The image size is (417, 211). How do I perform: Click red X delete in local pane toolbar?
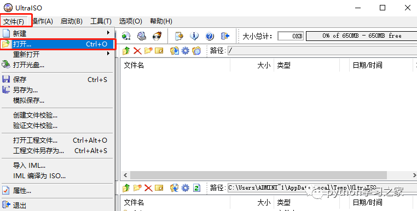(148, 188)
